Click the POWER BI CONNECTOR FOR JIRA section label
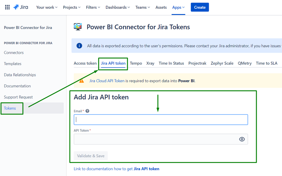282x176 pixels. tap(28, 43)
